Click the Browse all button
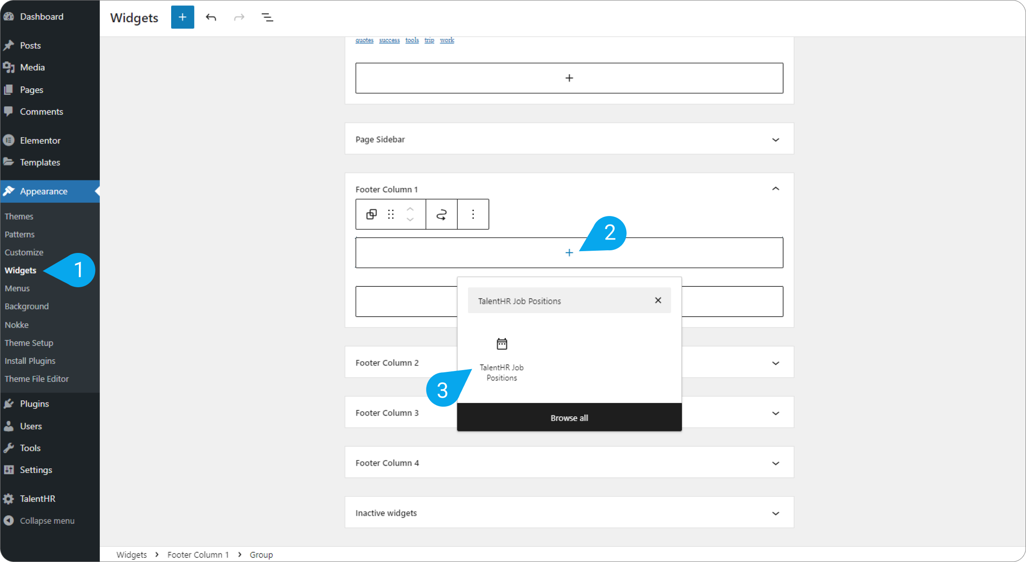 tap(569, 418)
